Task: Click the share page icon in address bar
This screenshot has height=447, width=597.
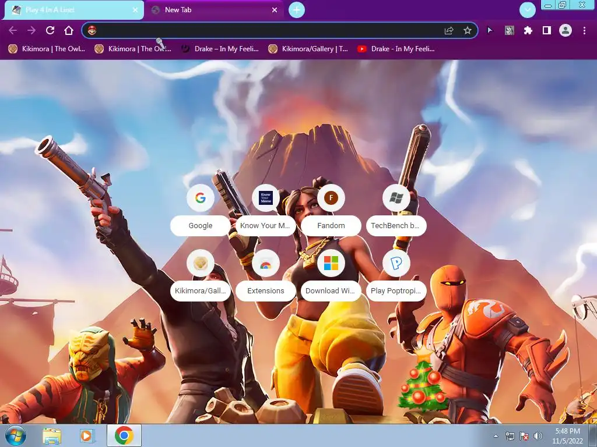Action: click(x=449, y=30)
